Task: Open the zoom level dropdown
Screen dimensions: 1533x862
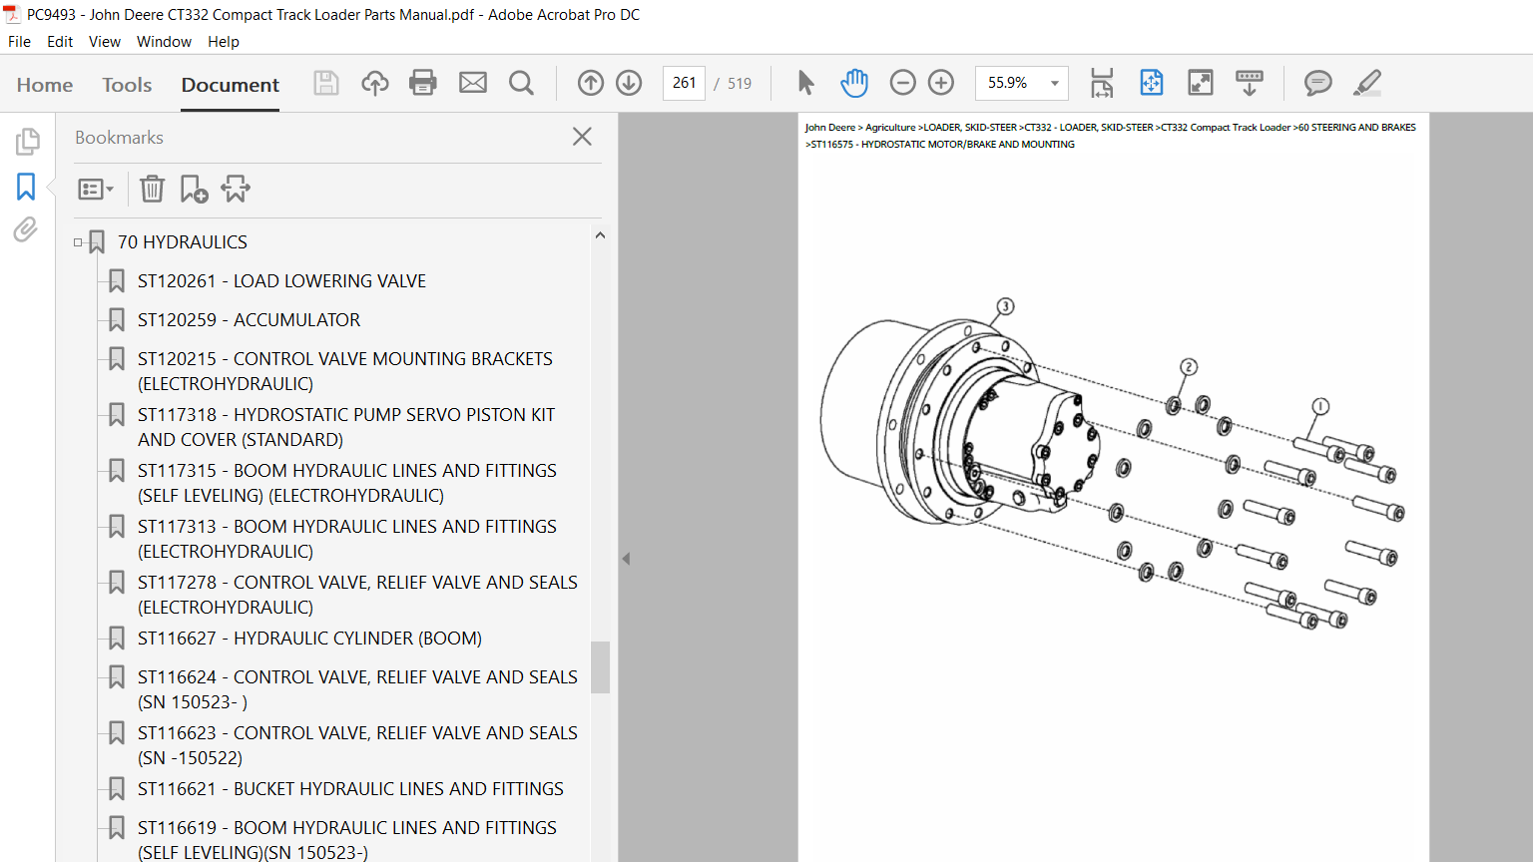Action: pyautogui.click(x=1055, y=83)
